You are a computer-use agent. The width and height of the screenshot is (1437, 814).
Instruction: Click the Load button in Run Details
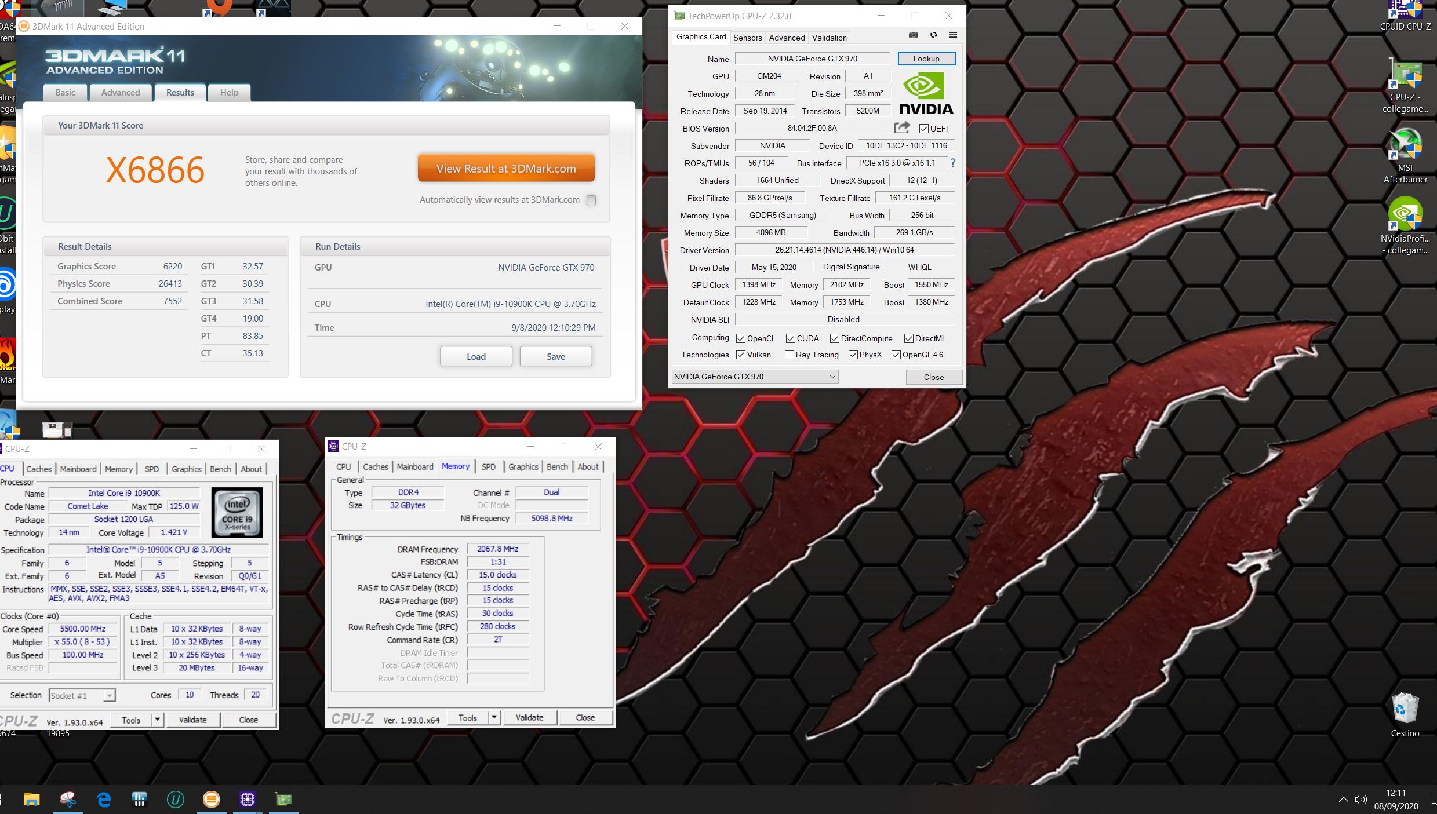coord(476,356)
